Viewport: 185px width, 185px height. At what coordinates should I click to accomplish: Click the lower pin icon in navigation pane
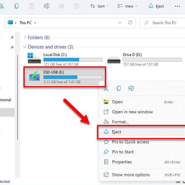click(x=12, y=47)
